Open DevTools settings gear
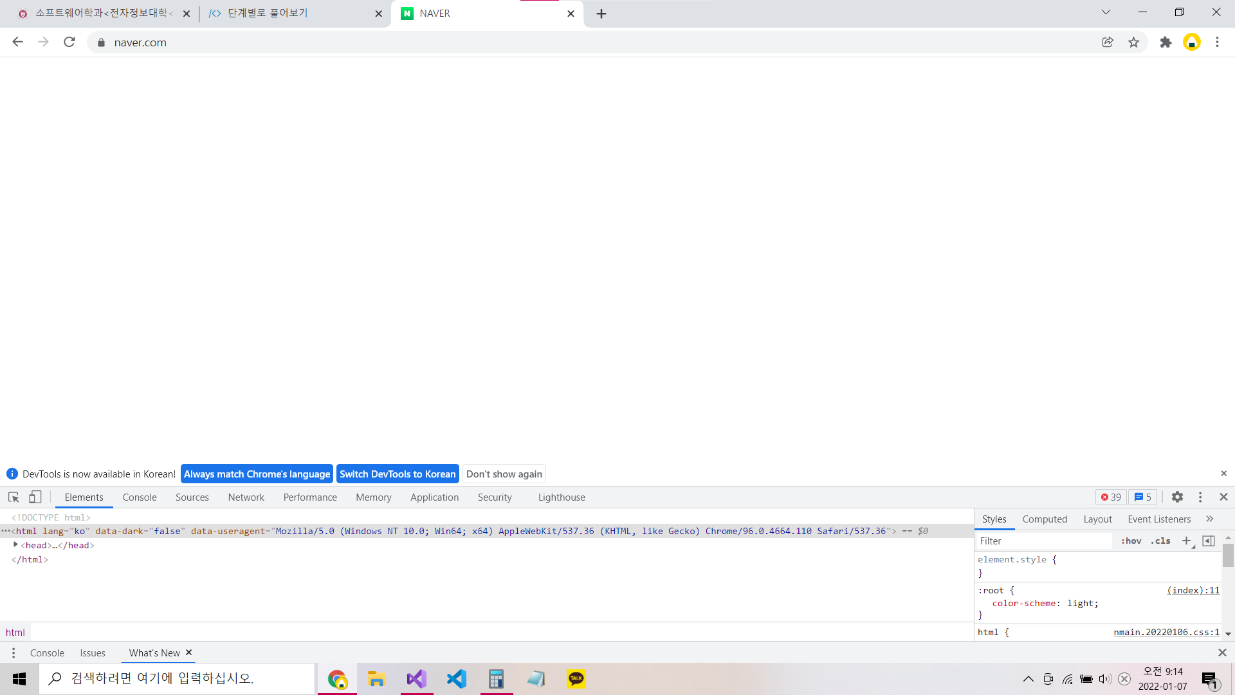The height and width of the screenshot is (695, 1235). [x=1177, y=497]
